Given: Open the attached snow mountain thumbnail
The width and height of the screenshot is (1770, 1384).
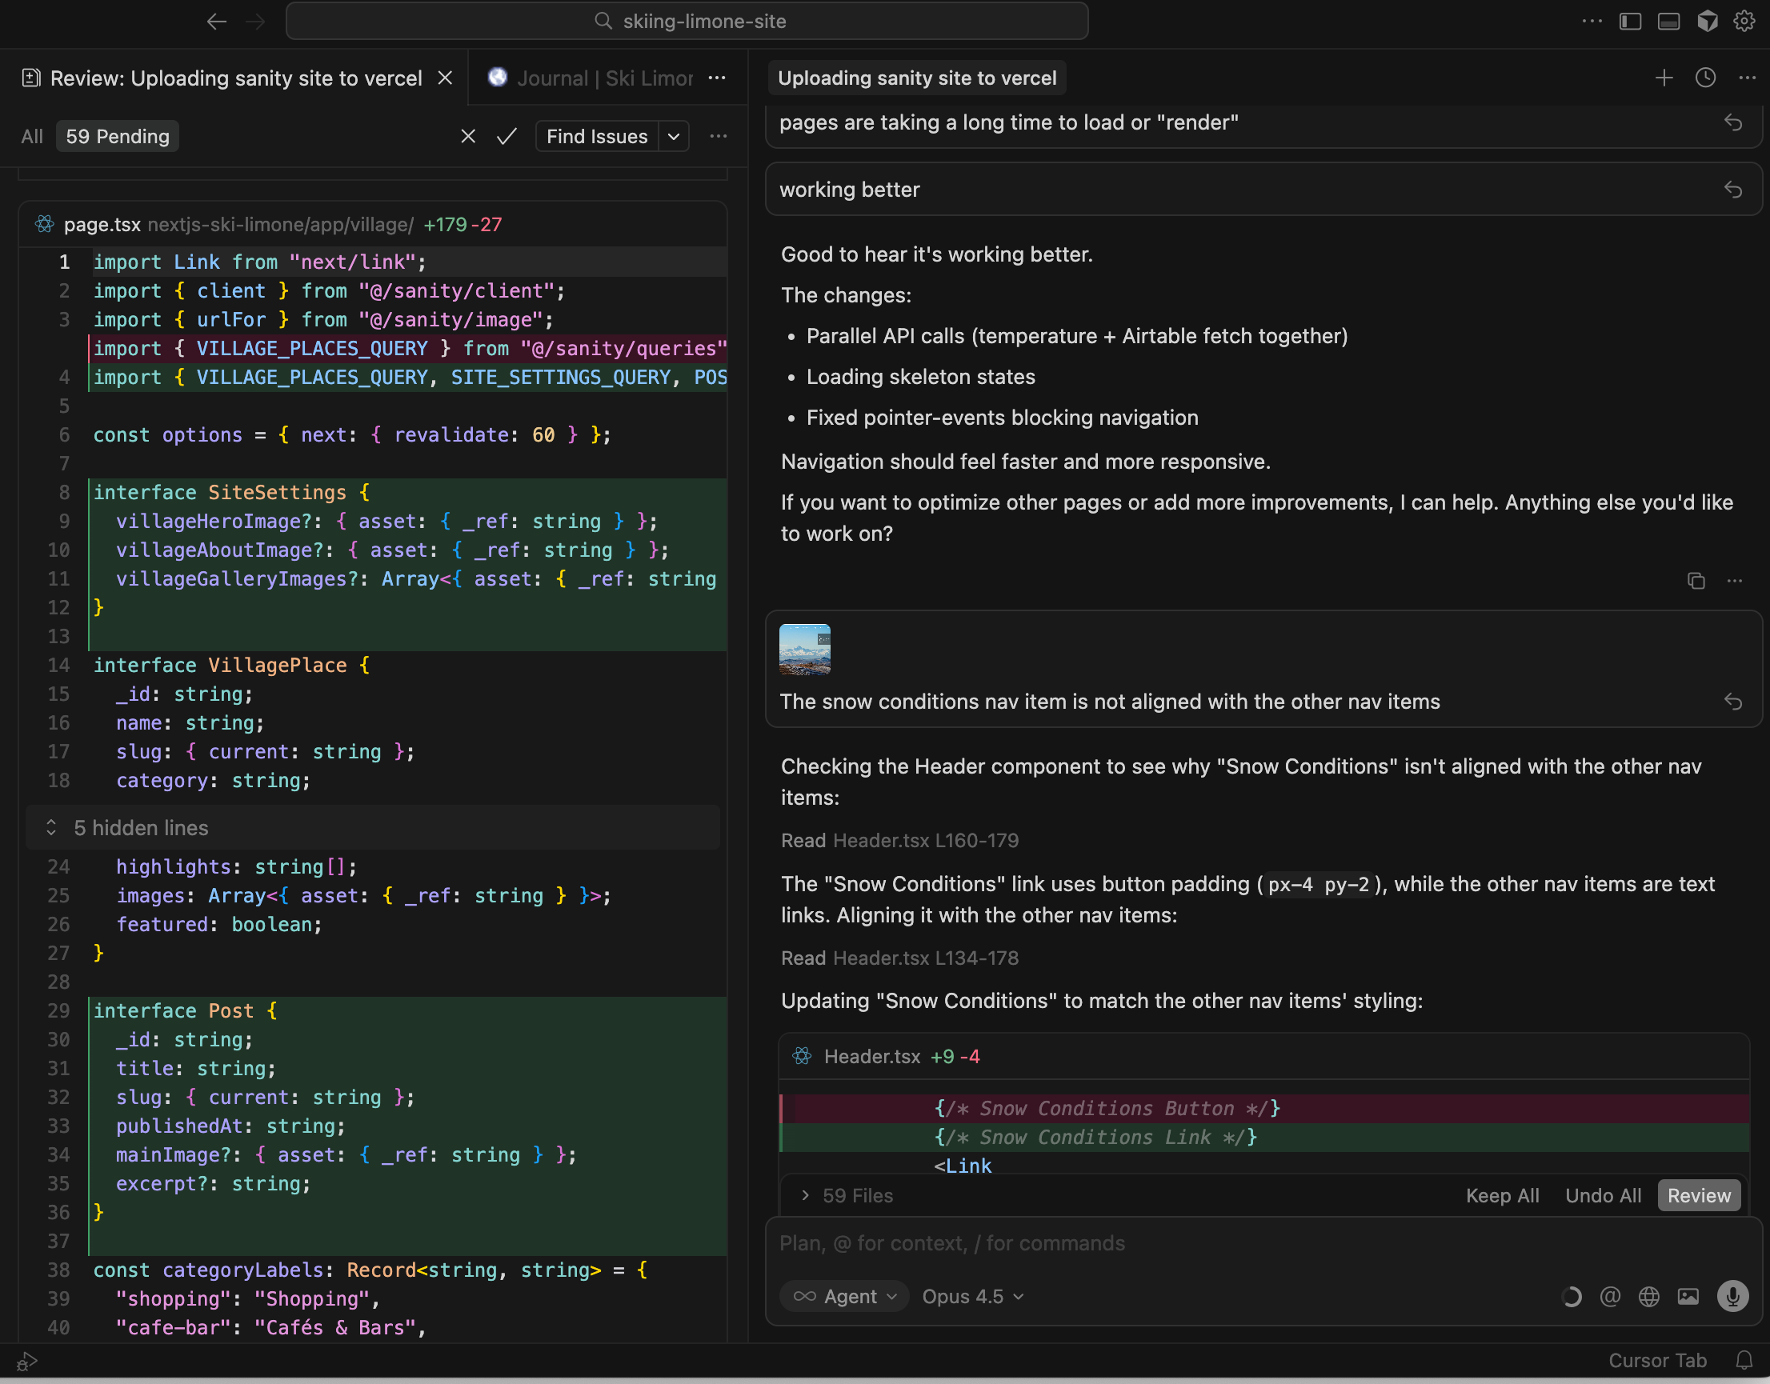Looking at the screenshot, I should 804,649.
